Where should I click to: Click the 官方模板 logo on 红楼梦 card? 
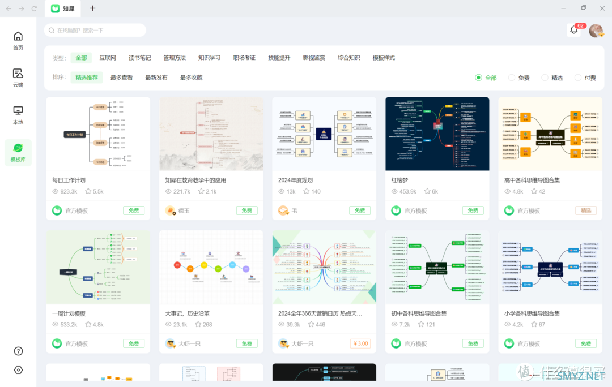(x=396, y=210)
